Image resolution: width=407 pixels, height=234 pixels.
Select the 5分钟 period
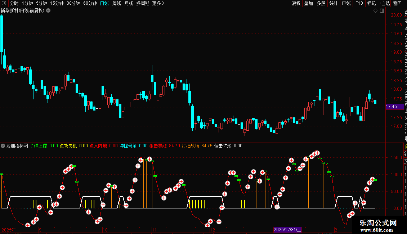[41, 3]
